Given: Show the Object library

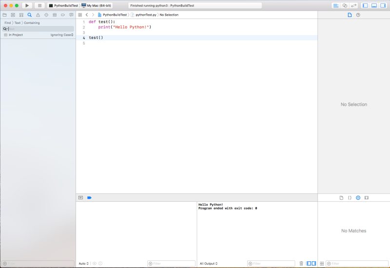Looking at the screenshot, I should [x=358, y=198].
